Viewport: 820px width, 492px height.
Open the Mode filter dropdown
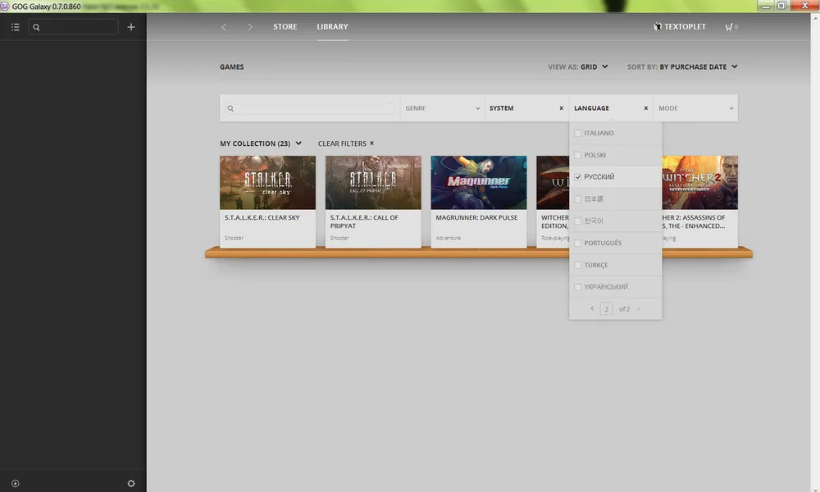(x=695, y=108)
